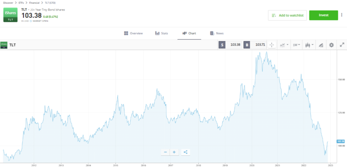Click the 2017 label on time axis
Image resolution: width=347 pixels, height=168 pixels.
coord(170,165)
